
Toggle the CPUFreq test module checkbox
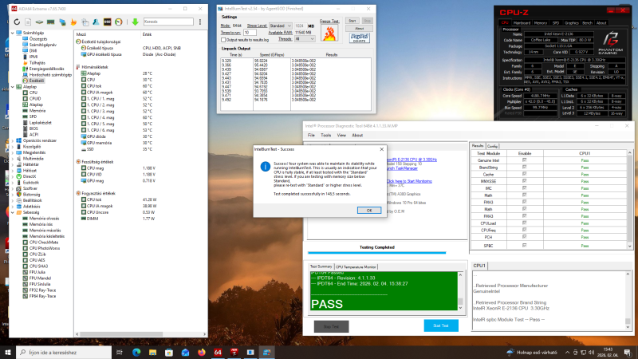(x=524, y=230)
